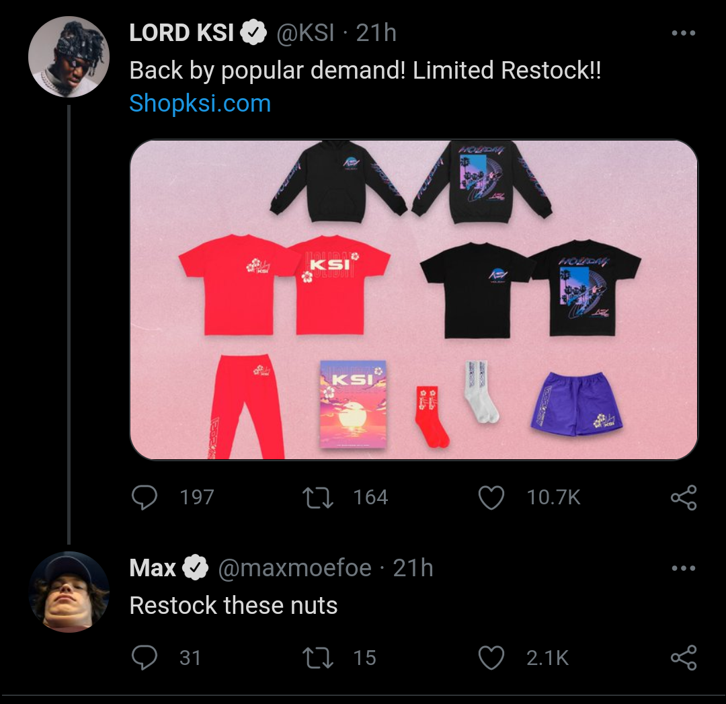The width and height of the screenshot is (726, 704).
Task: Open the more options menu on KSI's tweet
Action: click(684, 33)
